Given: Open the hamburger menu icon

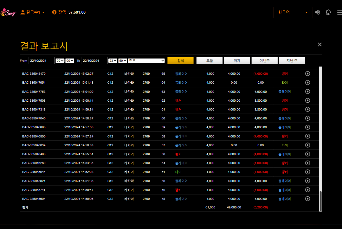Looking at the screenshot, I should point(339,12).
